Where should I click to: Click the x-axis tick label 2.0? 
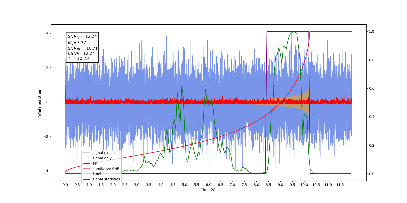(113, 185)
